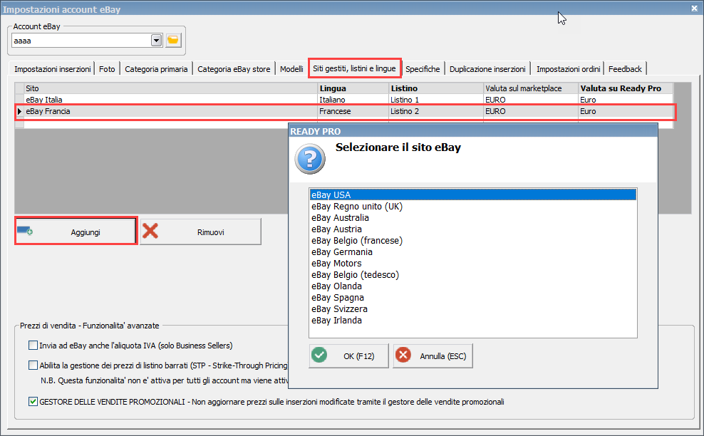Click the 'Italiano' language cell
The image size is (704, 436).
click(x=353, y=100)
